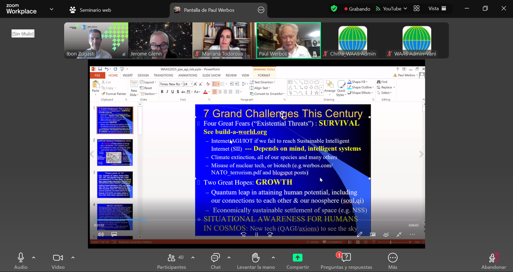Rewind the video 10 seconds
Viewport: 513px width, 272px height.
coord(243,235)
